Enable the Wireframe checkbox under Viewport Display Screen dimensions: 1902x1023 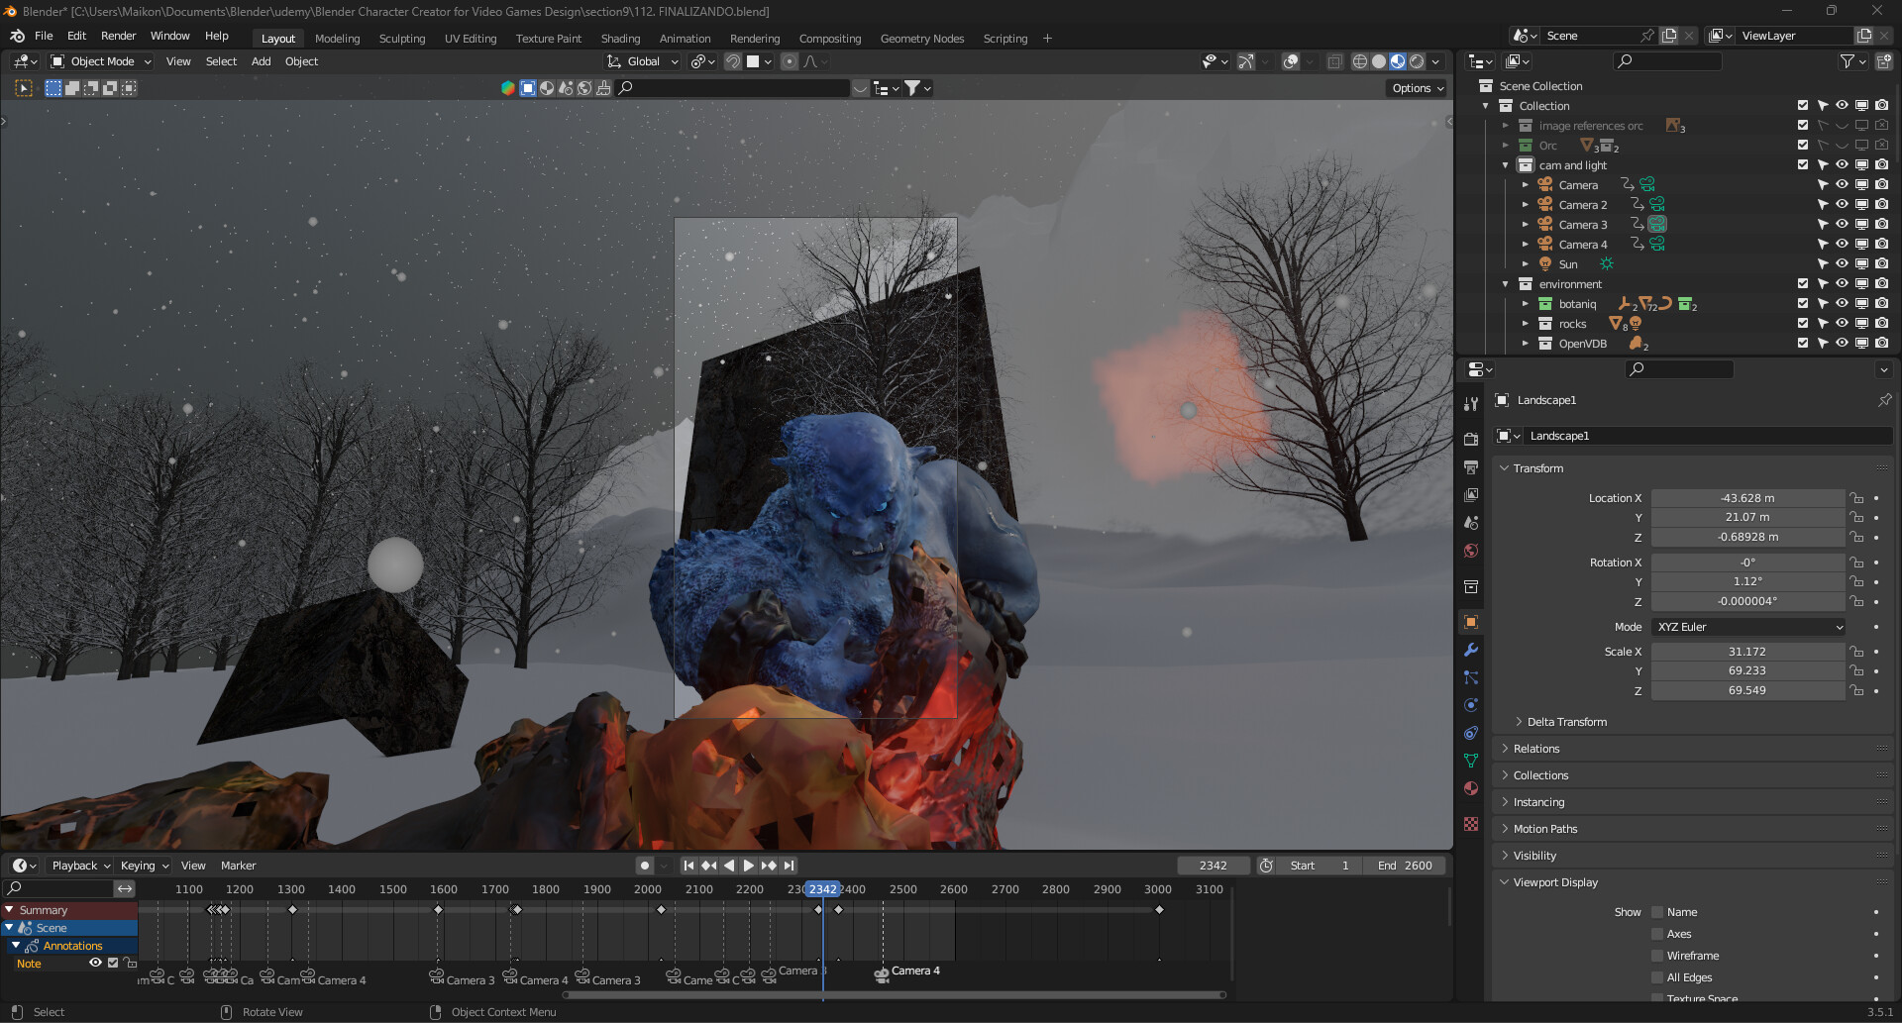click(x=1657, y=955)
